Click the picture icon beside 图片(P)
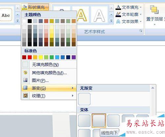The width and height of the screenshot is (165, 137). point(25,80)
